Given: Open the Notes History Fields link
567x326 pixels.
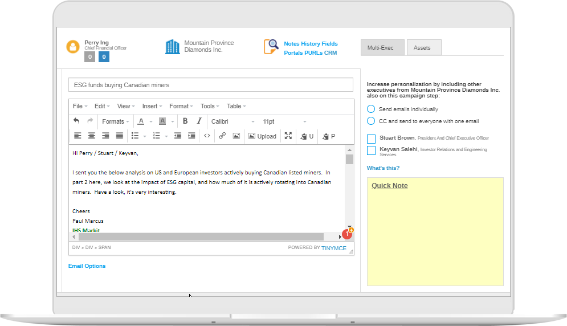Looking at the screenshot, I should tap(311, 43).
